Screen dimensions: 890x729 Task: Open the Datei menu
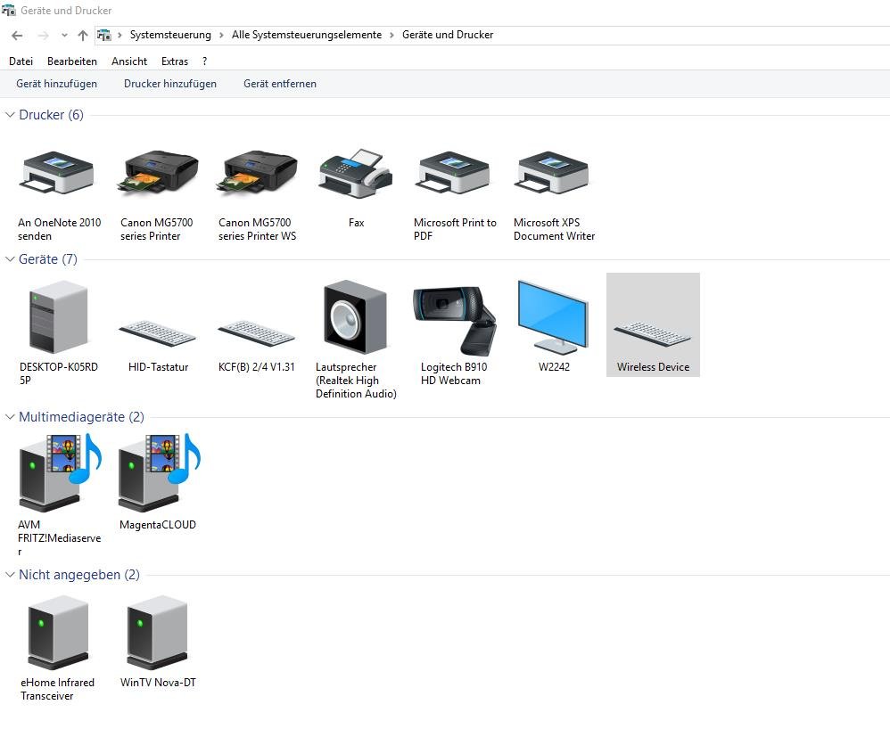[21, 61]
